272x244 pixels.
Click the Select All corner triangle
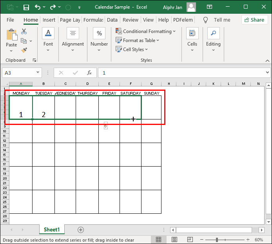[7, 84]
